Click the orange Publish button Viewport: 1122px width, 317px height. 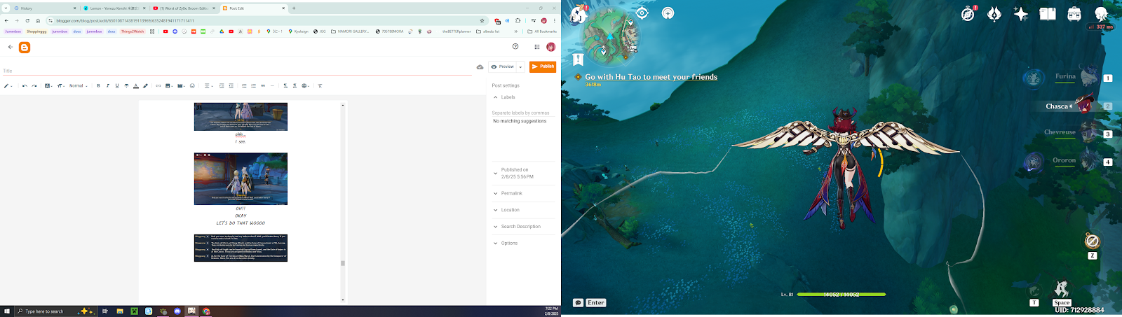(x=543, y=66)
